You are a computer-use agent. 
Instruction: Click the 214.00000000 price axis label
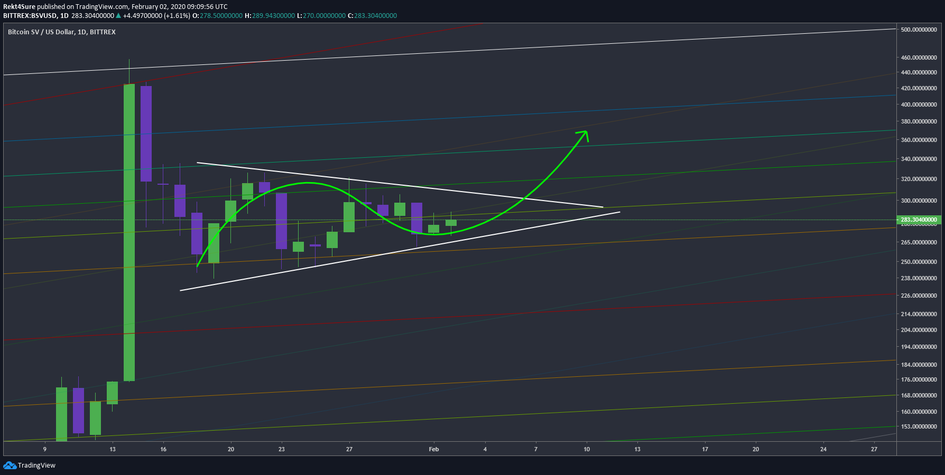919,314
